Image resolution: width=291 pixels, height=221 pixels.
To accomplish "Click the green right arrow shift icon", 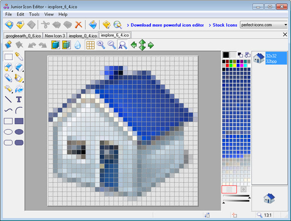I will pos(150,45).
